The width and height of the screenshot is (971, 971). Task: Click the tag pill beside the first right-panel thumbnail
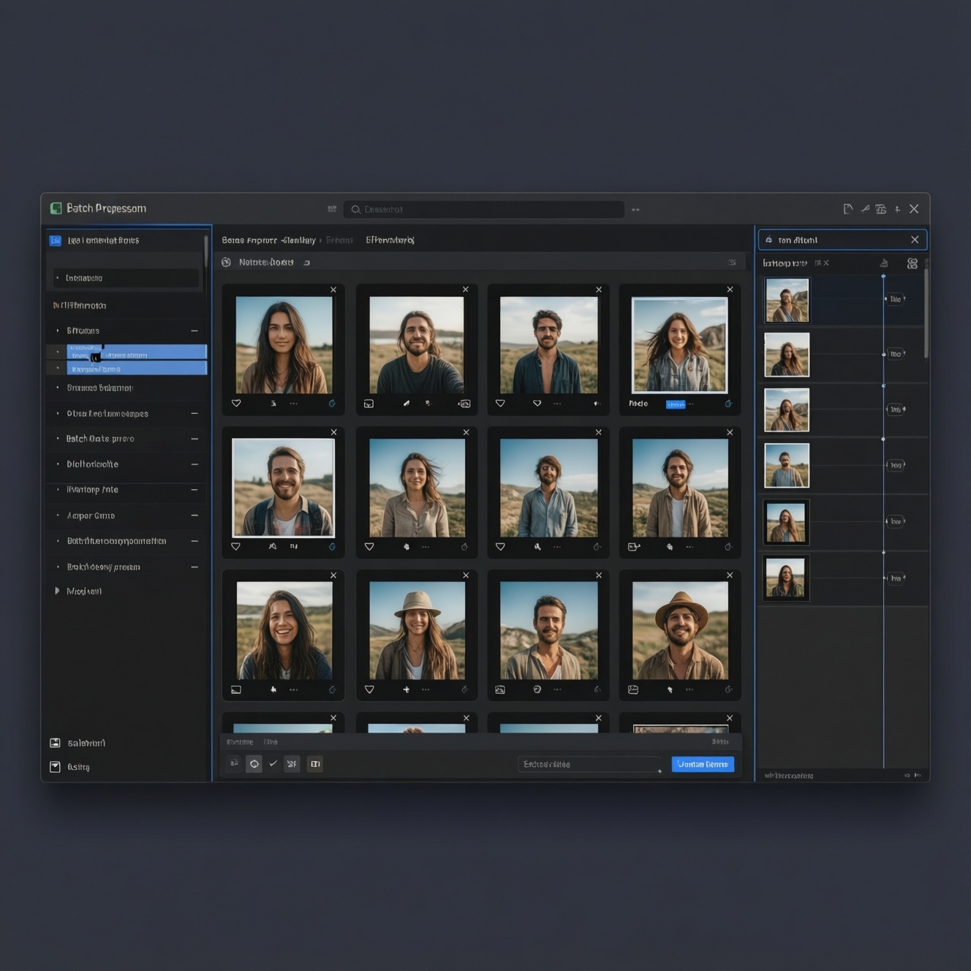tap(896, 299)
